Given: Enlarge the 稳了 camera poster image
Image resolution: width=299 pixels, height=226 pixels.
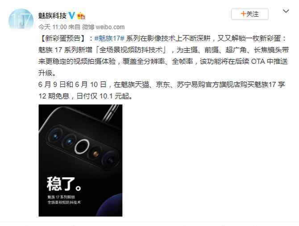Looking at the screenshot, I should (80, 160).
